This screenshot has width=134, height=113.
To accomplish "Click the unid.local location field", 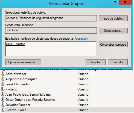I will 51,31.
